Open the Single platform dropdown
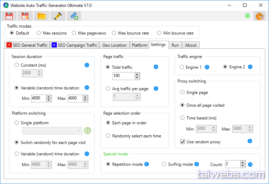 pyautogui.click(x=52, y=131)
